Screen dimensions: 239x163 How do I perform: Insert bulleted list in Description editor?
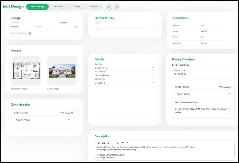coord(122,143)
